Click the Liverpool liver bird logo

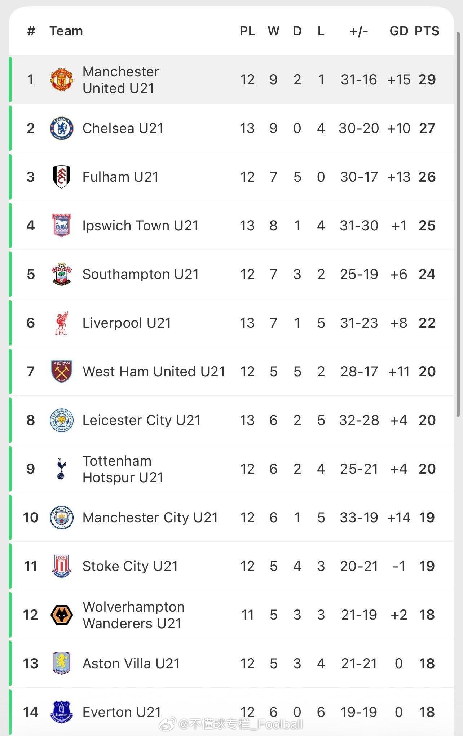62,323
